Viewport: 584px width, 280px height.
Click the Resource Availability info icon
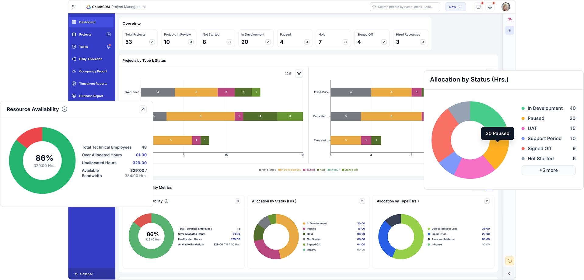pyautogui.click(x=65, y=109)
